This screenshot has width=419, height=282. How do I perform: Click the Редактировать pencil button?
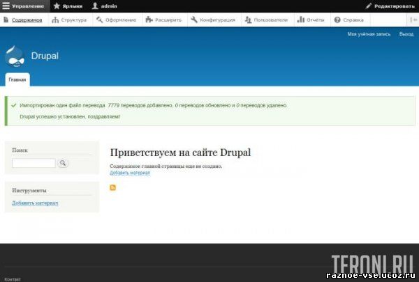coord(390,6)
